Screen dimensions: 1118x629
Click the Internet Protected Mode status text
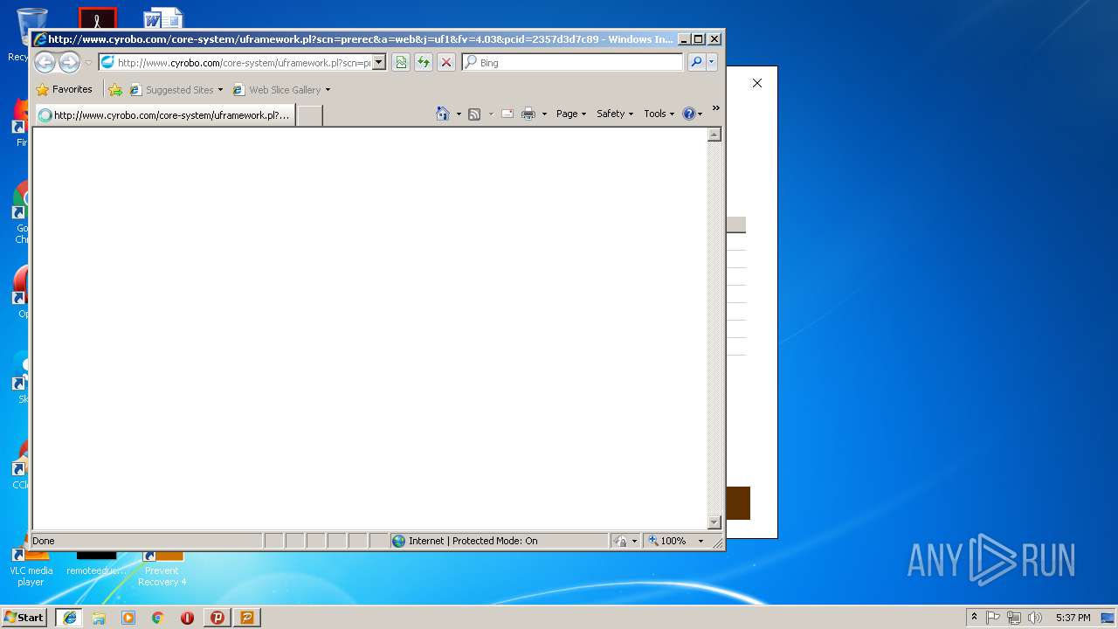click(x=473, y=541)
